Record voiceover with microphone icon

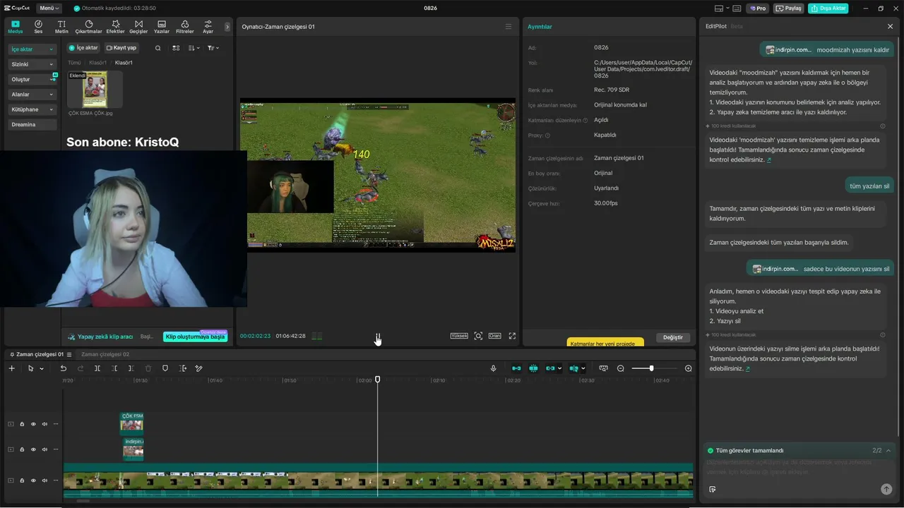point(493,368)
